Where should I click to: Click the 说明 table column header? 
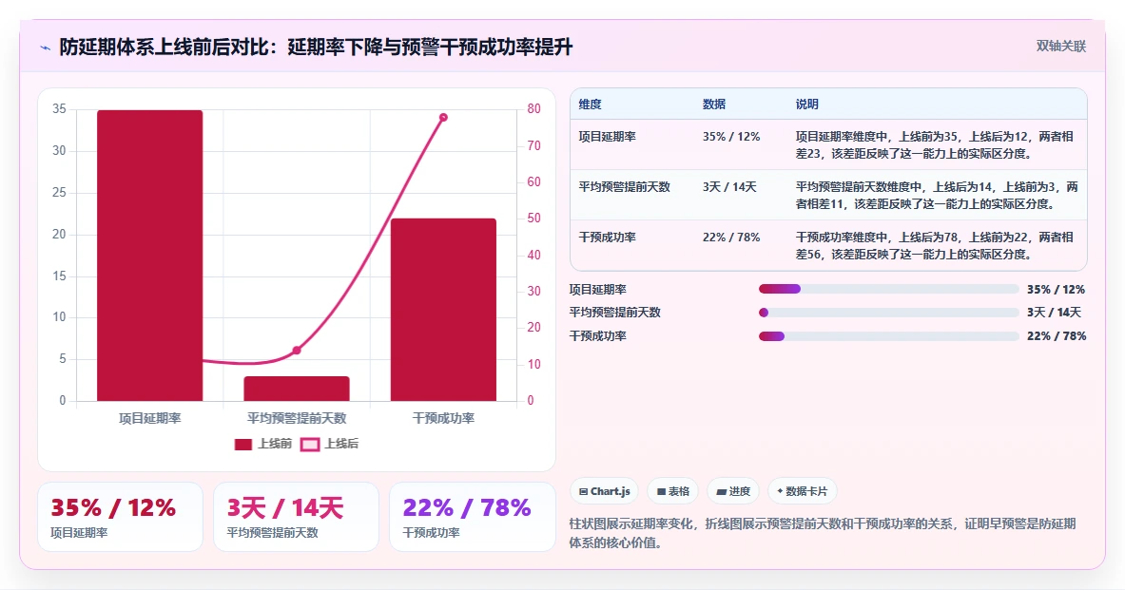806,104
